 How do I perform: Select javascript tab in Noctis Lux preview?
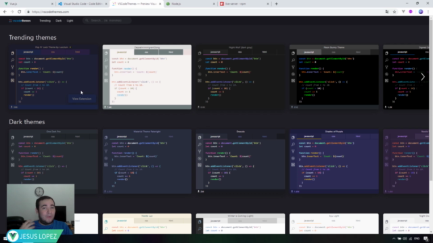(122, 221)
